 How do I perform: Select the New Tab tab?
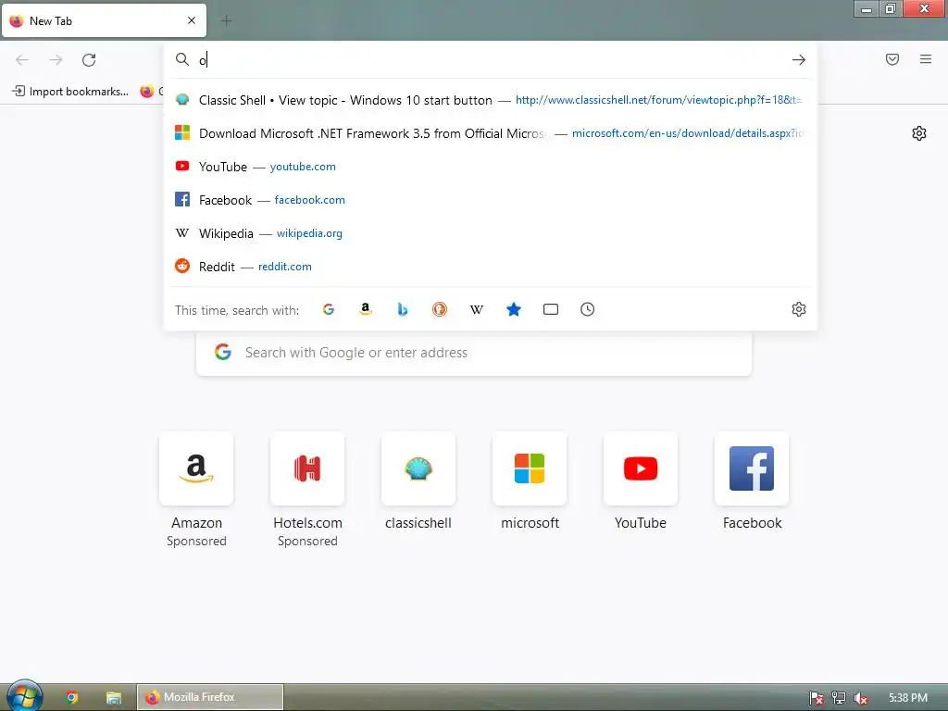tap(104, 20)
